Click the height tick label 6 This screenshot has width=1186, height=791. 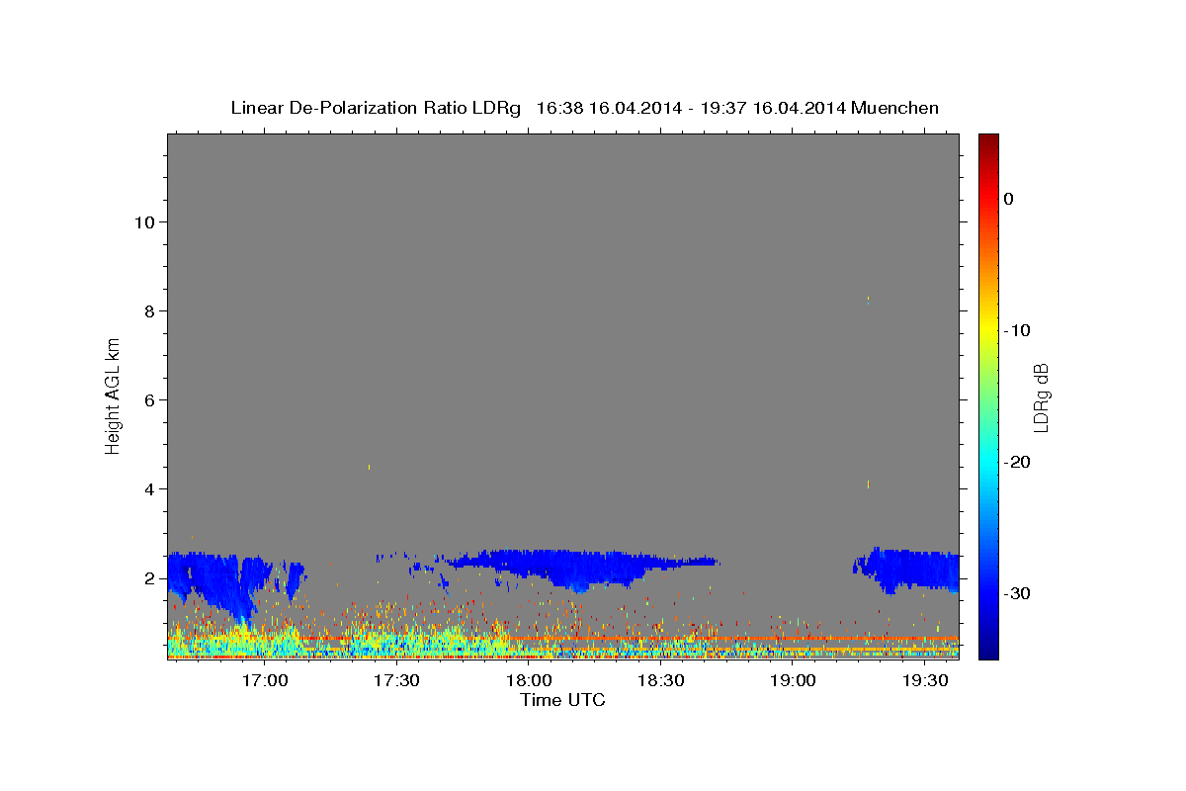pyautogui.click(x=150, y=399)
